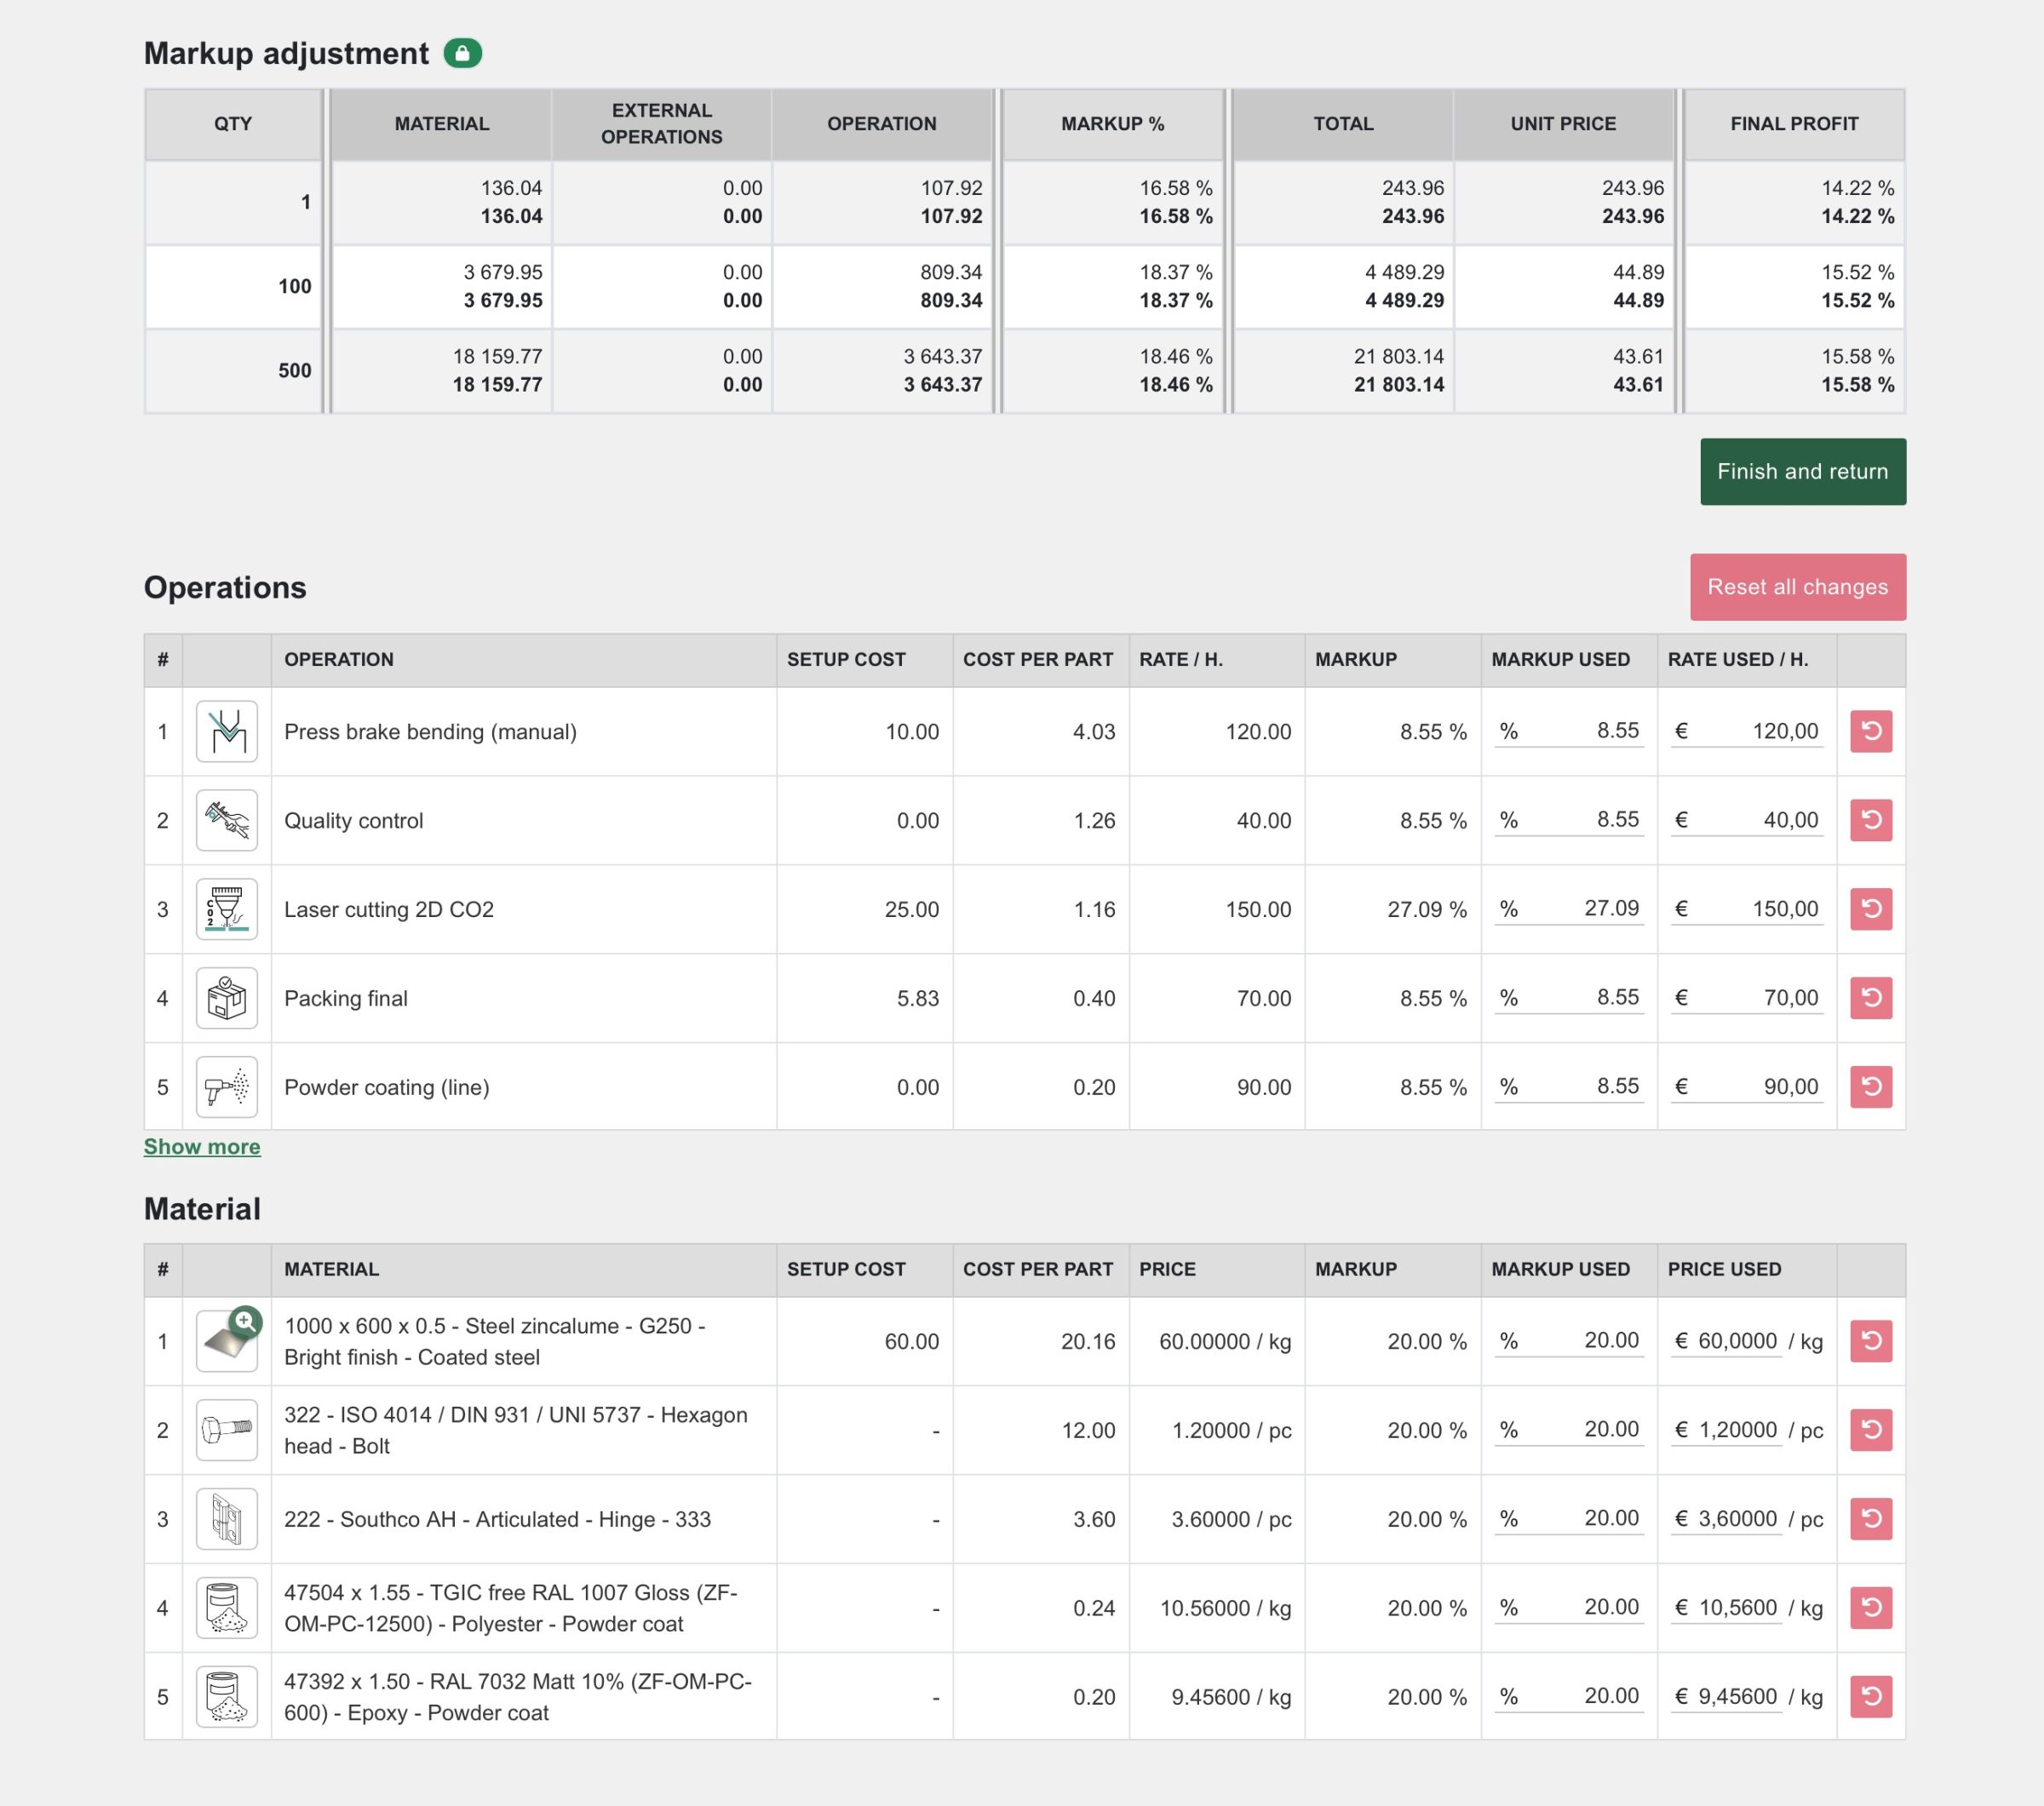Click the Reset all changes button
This screenshot has height=1806, width=2044.
[1797, 587]
